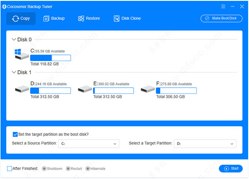Click the D: drive usage bar

click(51, 91)
